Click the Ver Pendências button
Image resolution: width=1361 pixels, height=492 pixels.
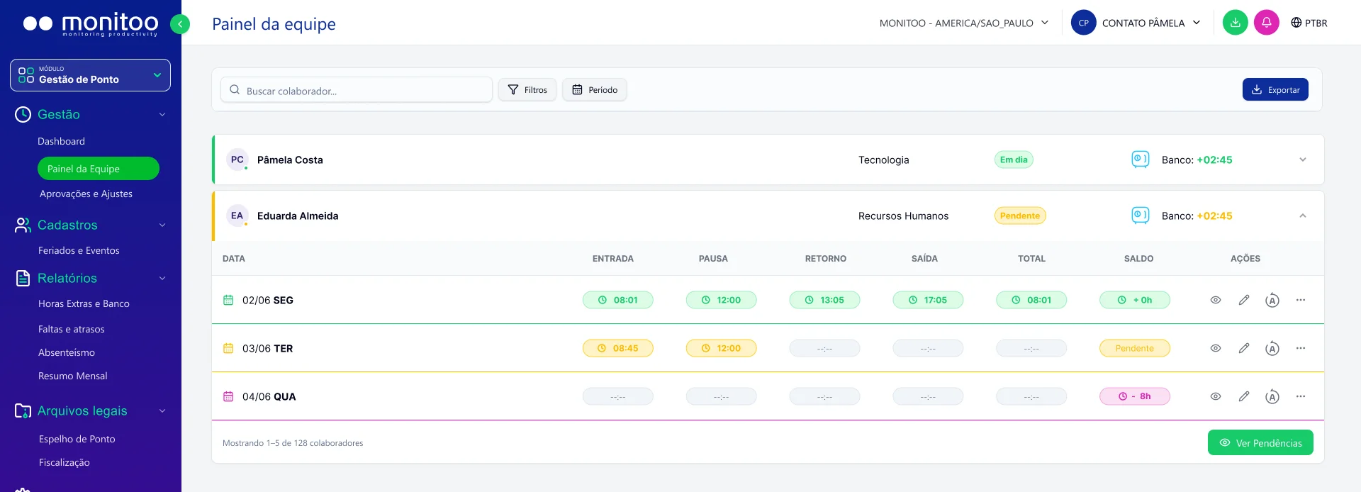[1260, 442]
